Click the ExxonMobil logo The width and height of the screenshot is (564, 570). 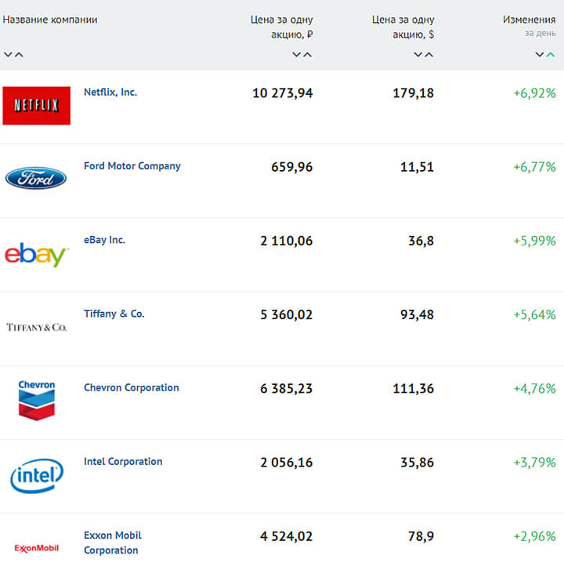point(36,548)
